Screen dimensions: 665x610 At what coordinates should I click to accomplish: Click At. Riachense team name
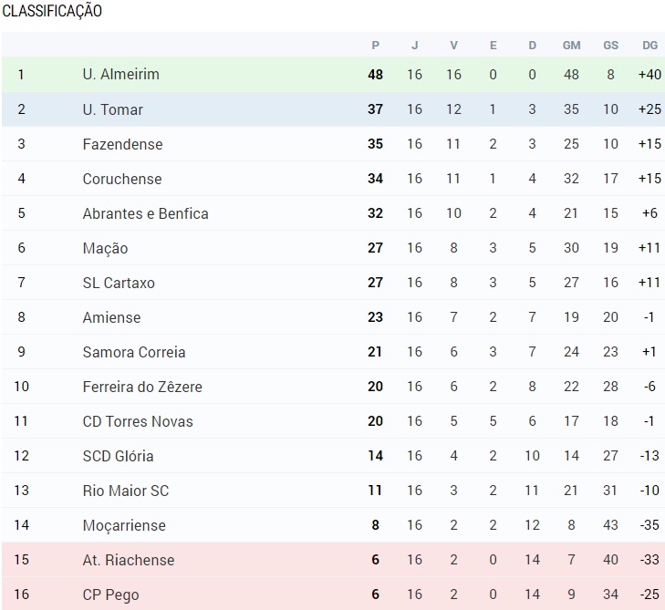pyautogui.click(x=128, y=560)
